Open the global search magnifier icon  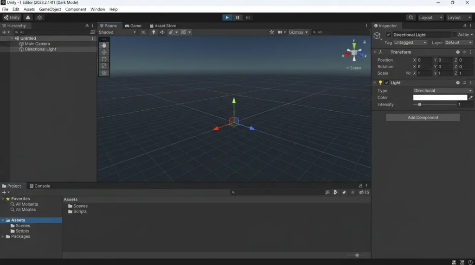[x=411, y=18]
